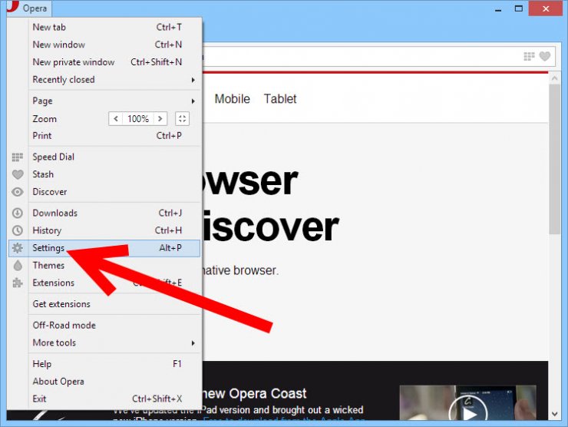Screen dimensions: 568x427
Task: Open the Mobile page link
Action: pos(233,98)
